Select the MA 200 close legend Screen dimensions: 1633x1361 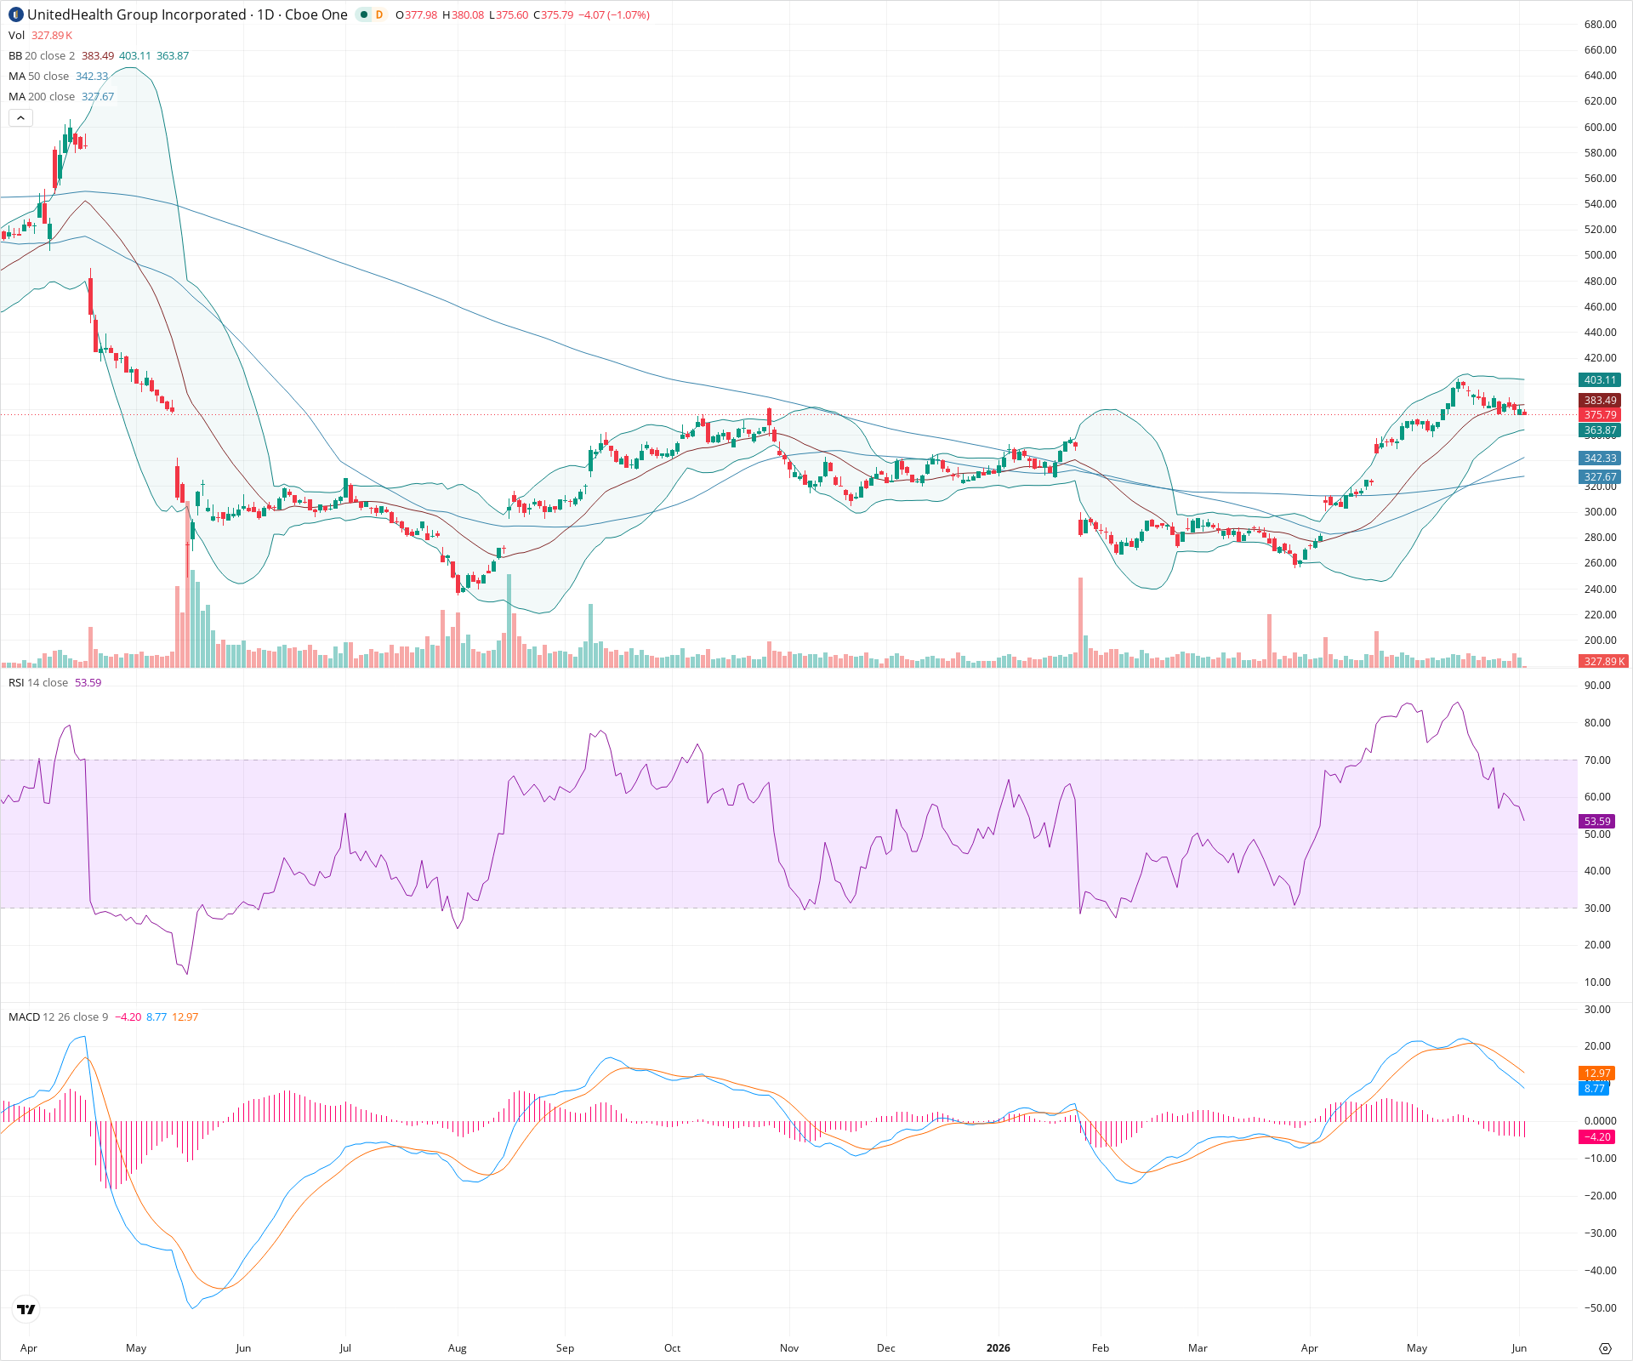42,96
